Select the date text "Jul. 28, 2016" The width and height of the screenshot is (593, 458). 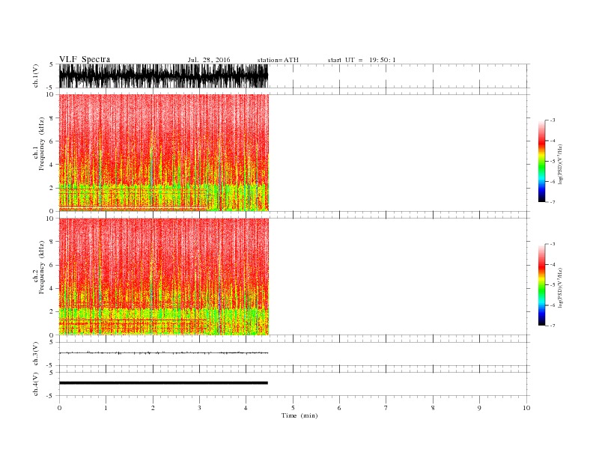(209, 60)
